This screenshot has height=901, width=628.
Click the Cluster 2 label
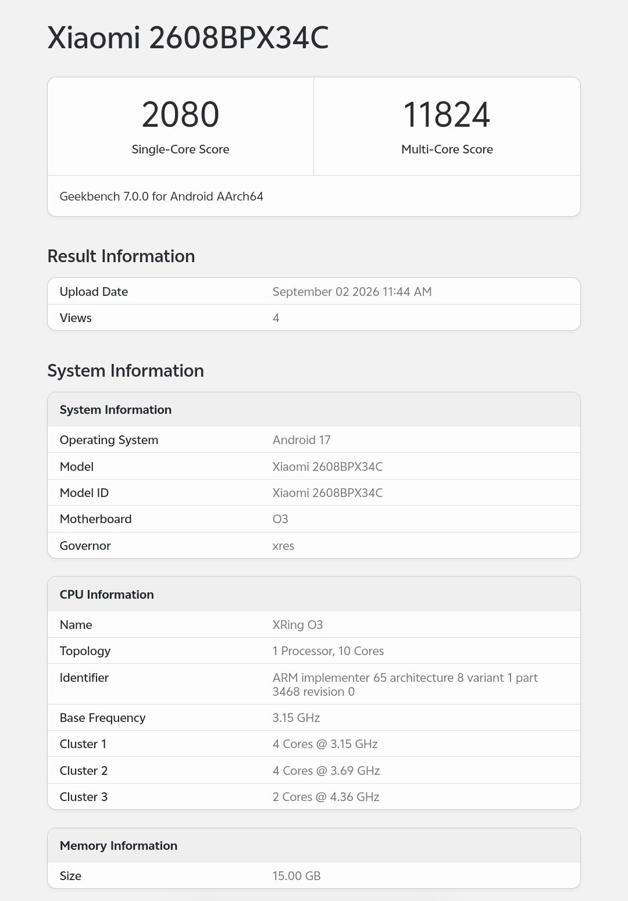[83, 771]
